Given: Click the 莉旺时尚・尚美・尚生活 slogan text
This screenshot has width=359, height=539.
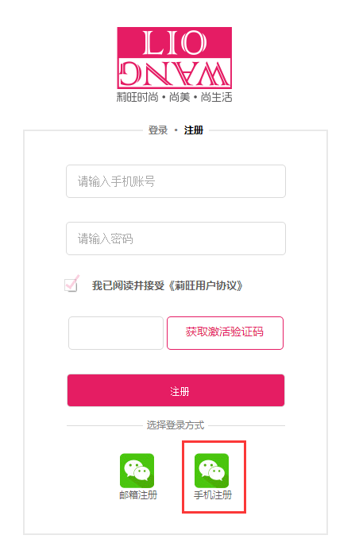Looking at the screenshot, I should pos(174,97).
